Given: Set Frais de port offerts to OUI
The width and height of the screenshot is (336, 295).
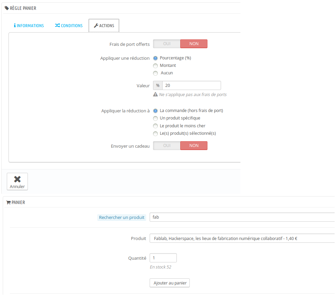Looking at the screenshot, I should pyautogui.click(x=167, y=44).
